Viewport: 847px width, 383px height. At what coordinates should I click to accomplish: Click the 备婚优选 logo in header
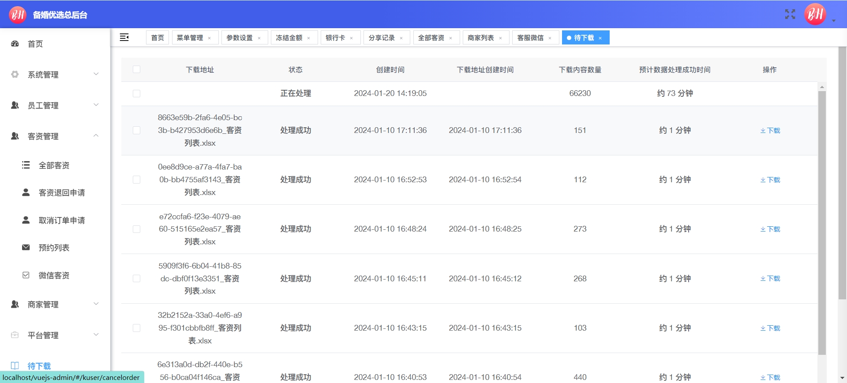pyautogui.click(x=18, y=15)
